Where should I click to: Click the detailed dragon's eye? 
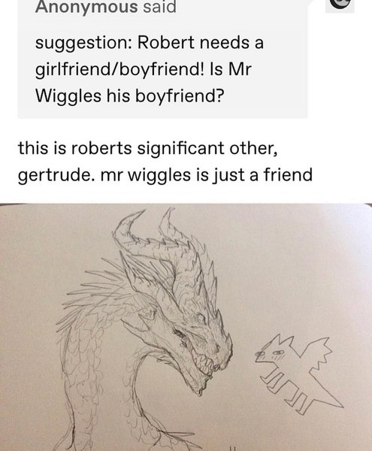201,318
